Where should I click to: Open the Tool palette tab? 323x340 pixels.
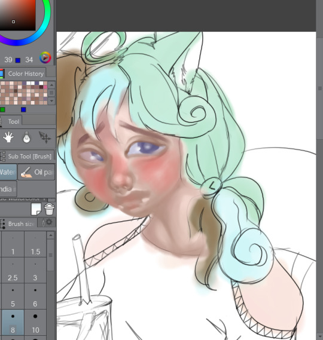coord(13,121)
